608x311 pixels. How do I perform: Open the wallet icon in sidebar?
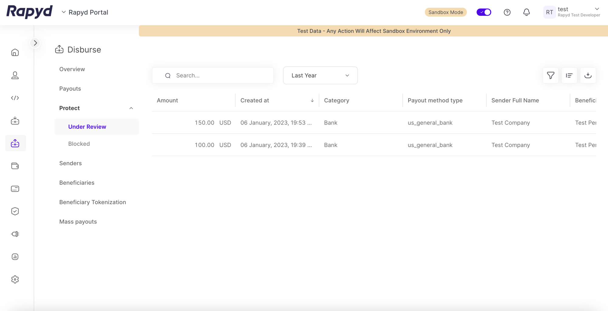[15, 166]
